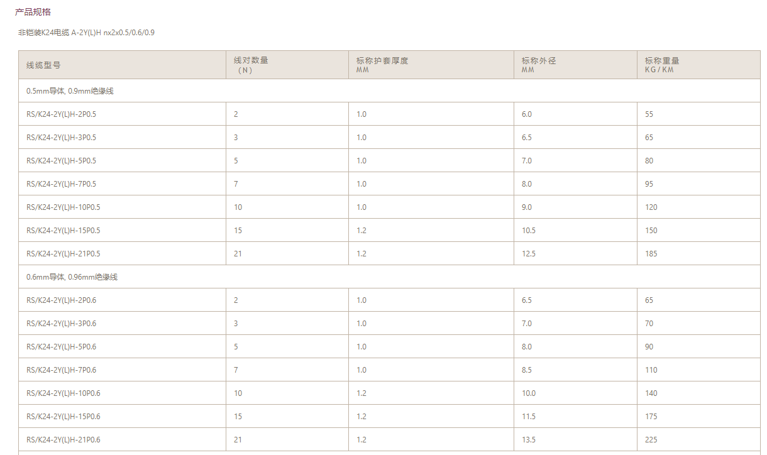Select model cell RS/K24-2Y(L)H-3P0.6
This screenshot has width=767, height=455.
(61, 324)
